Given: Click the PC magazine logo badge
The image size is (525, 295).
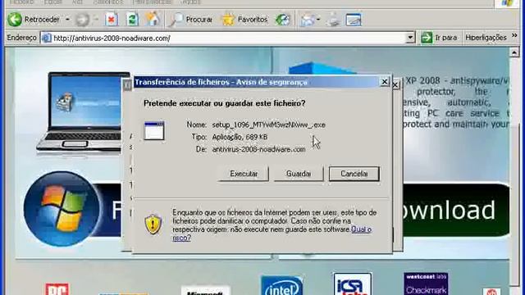Looking at the screenshot, I should (57, 289).
